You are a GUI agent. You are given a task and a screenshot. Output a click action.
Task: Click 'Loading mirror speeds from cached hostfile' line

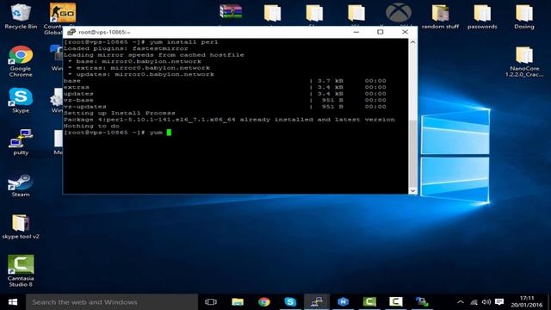point(153,55)
